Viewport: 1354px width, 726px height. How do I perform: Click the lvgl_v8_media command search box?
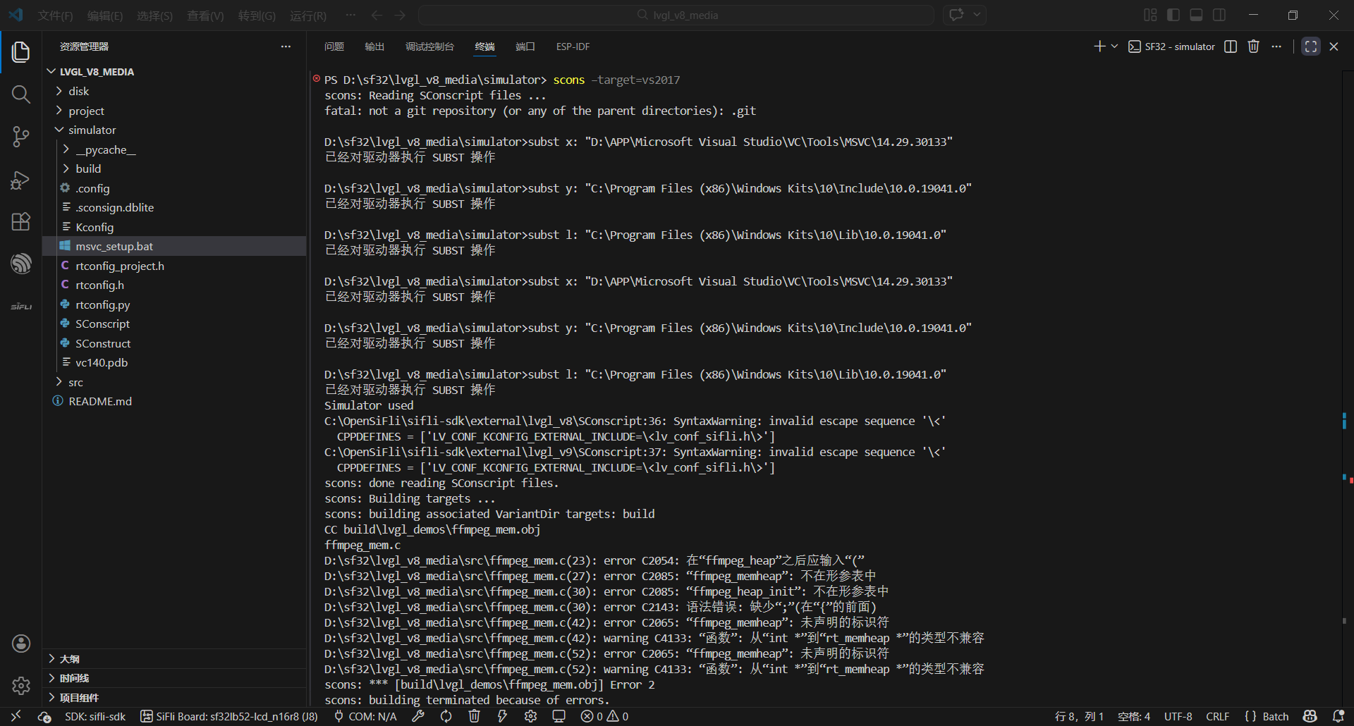coord(676,15)
